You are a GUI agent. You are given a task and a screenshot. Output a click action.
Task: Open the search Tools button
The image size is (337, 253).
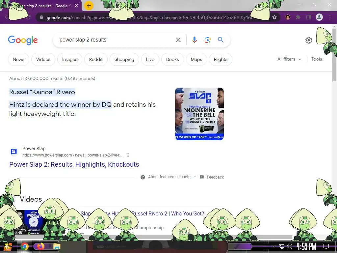click(317, 59)
